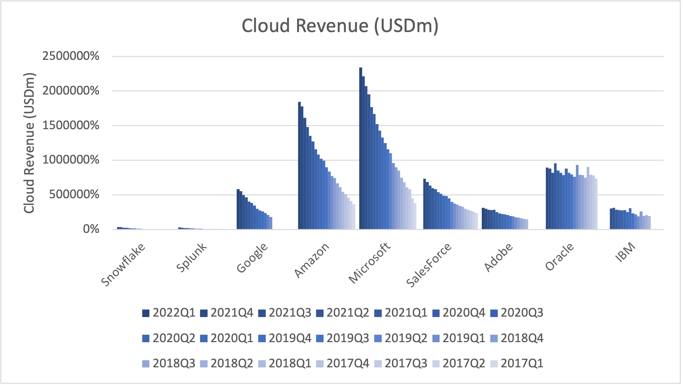683x385 pixels.
Task: Click the first Google bar for 2022Q1
Action: [238, 209]
